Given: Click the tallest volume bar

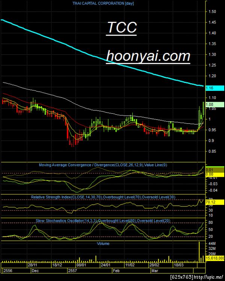Looking at the screenshot, I should pyautogui.click(x=199, y=252).
